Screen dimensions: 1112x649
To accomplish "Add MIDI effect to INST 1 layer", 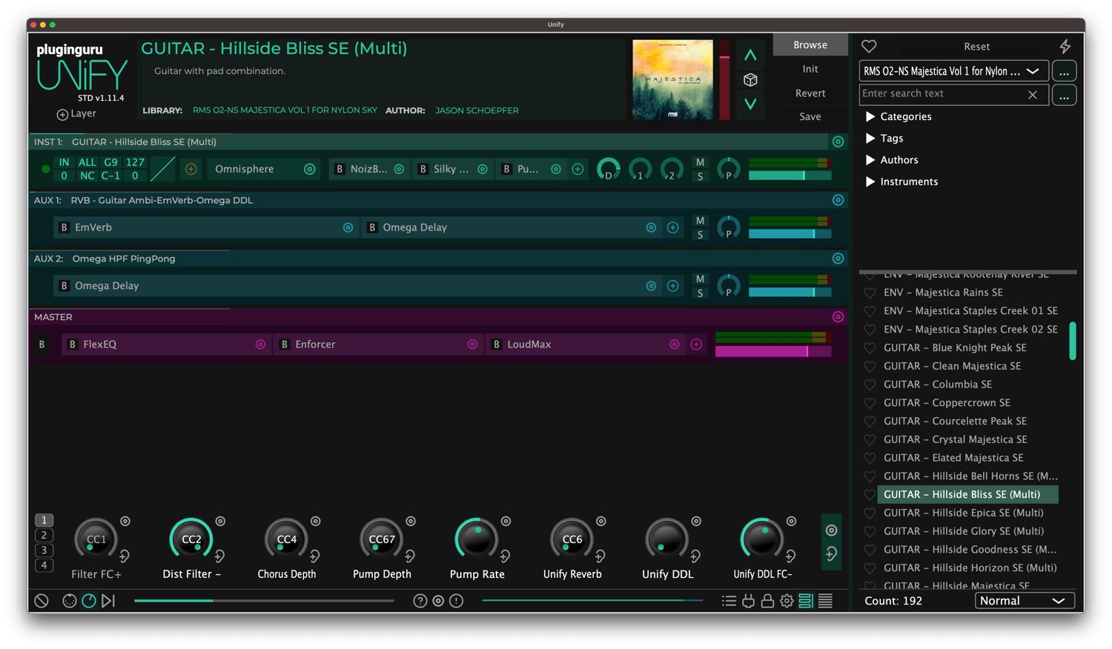I will coord(191,169).
